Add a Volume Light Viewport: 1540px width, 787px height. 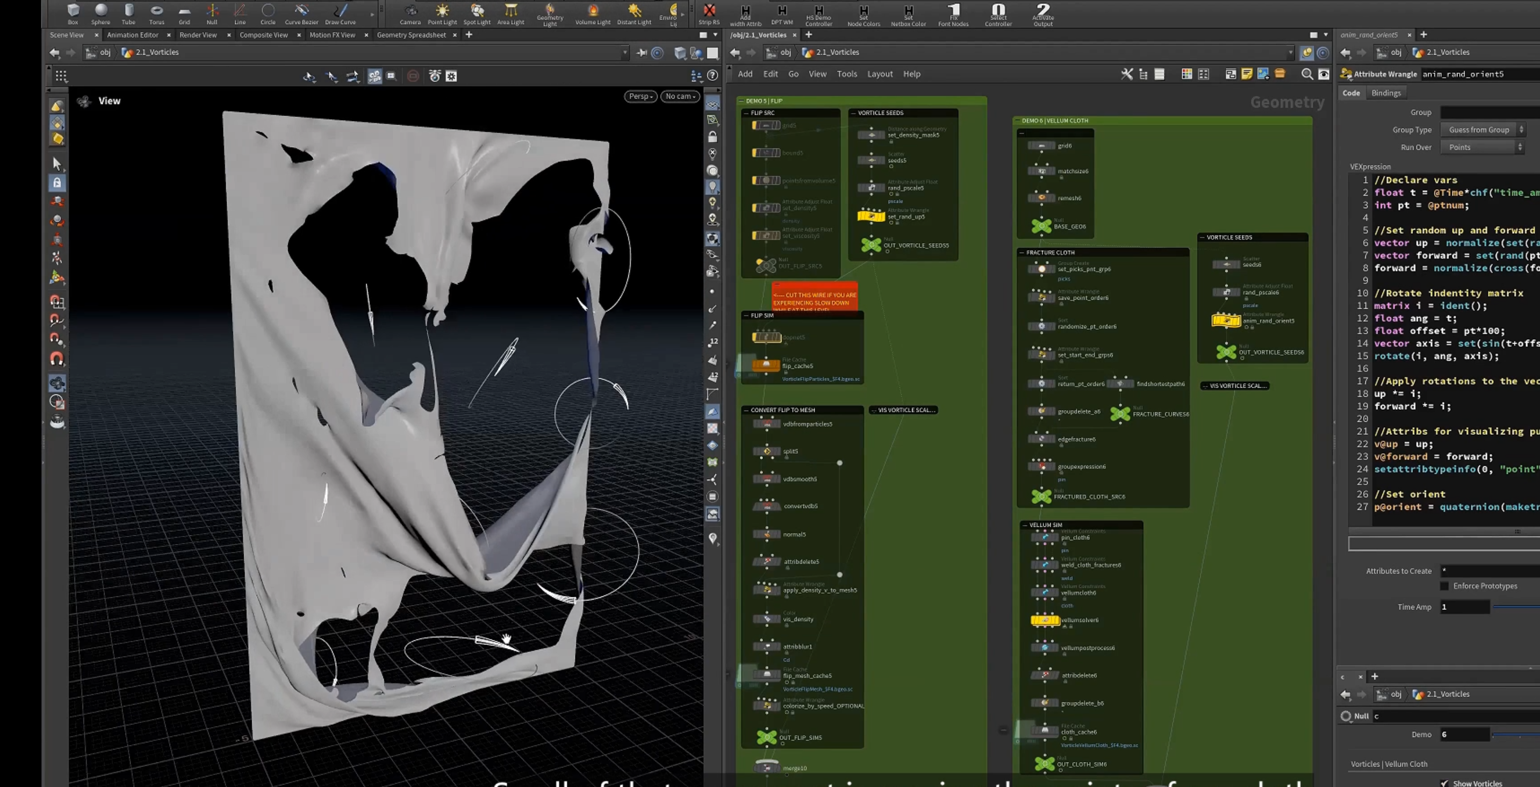coord(592,14)
